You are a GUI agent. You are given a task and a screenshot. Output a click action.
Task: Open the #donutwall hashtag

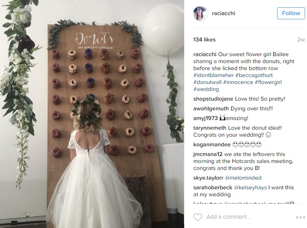click(208, 82)
